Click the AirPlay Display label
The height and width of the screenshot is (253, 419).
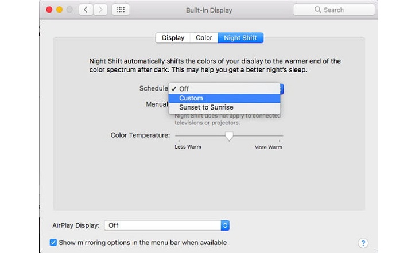pos(76,225)
